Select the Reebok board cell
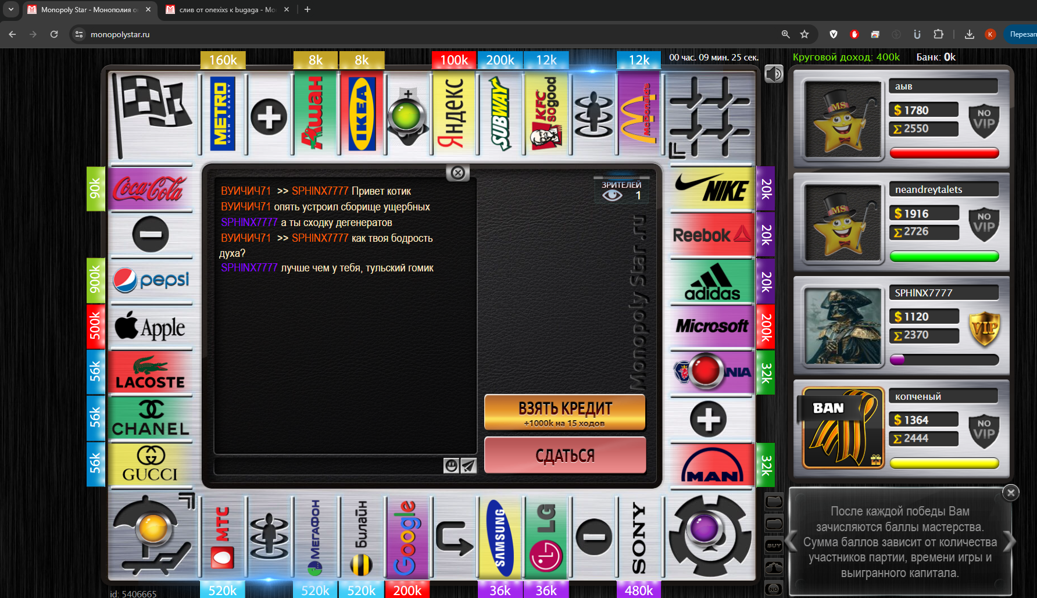 [712, 235]
